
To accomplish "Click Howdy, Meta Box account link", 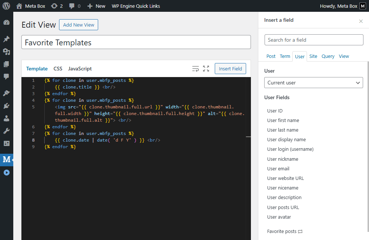I will (x=338, y=6).
